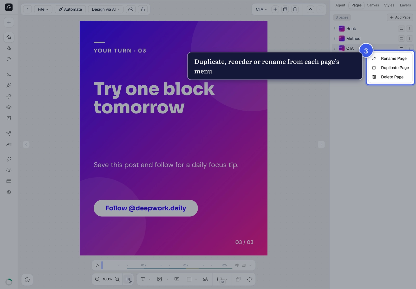
Task: Play the timeline animation
Action: tap(97, 265)
